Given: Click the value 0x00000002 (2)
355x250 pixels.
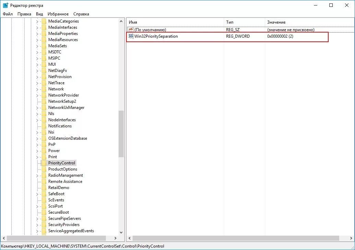Looking at the screenshot, I should click(x=280, y=36).
